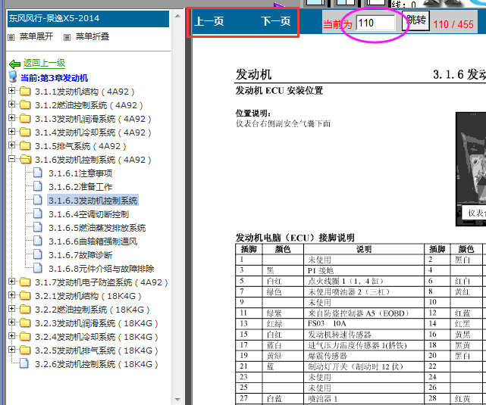Click open folder icon of 3.1.6发动机控制系统
486x405 pixels.
(26, 159)
